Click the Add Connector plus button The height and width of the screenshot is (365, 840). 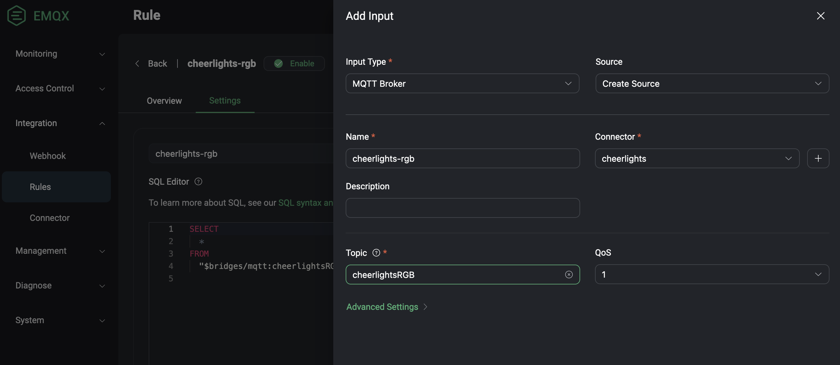pos(818,158)
